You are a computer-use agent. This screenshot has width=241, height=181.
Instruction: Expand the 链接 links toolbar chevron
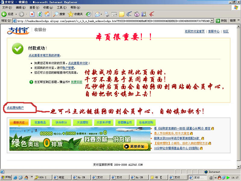pyautogui.click(x=239, y=20)
